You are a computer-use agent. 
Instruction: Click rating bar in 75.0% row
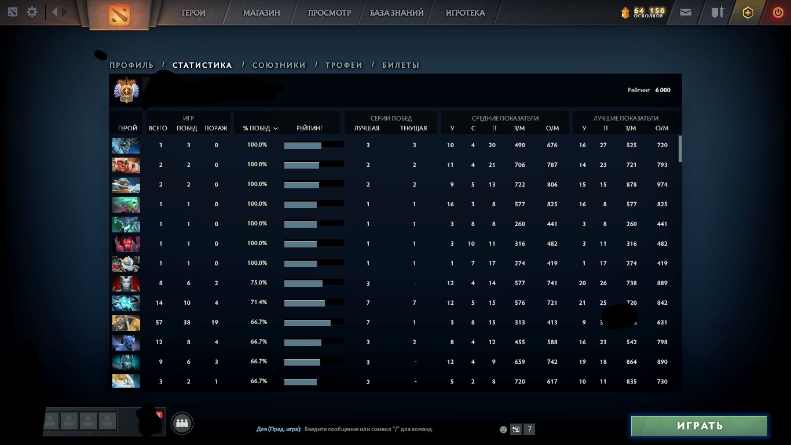(314, 283)
